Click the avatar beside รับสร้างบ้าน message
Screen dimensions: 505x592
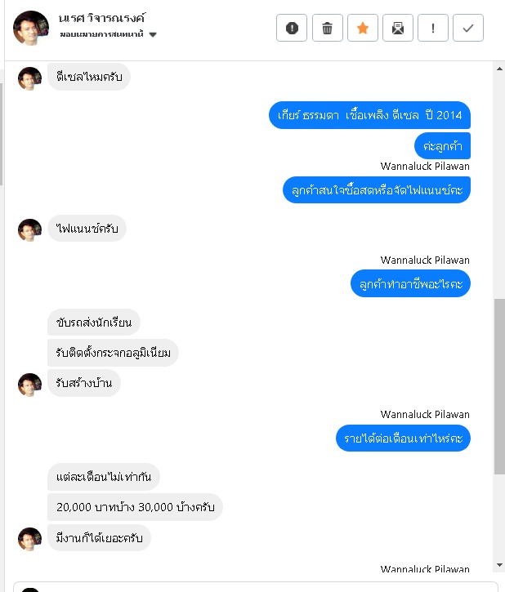pyautogui.click(x=30, y=385)
